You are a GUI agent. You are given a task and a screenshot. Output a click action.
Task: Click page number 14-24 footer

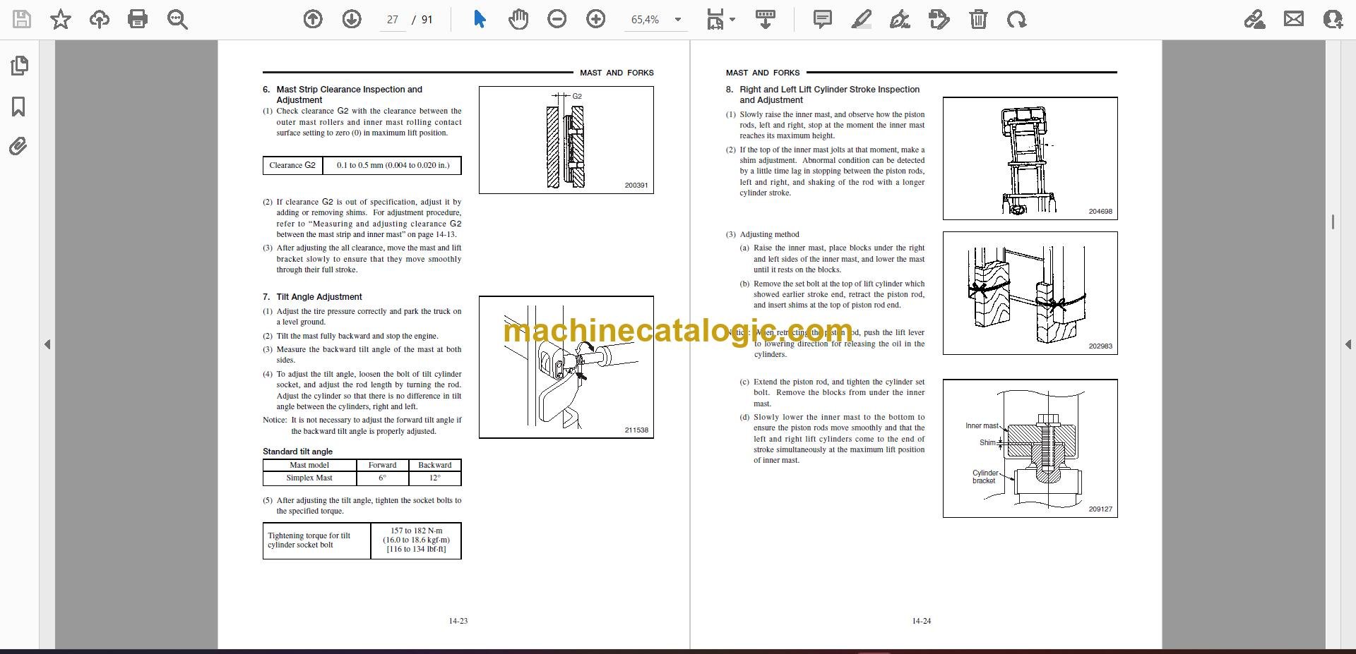(x=922, y=621)
